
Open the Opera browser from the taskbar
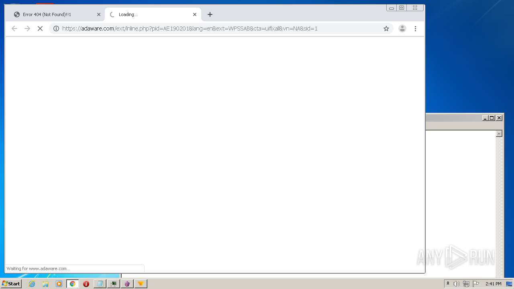pyautogui.click(x=86, y=284)
